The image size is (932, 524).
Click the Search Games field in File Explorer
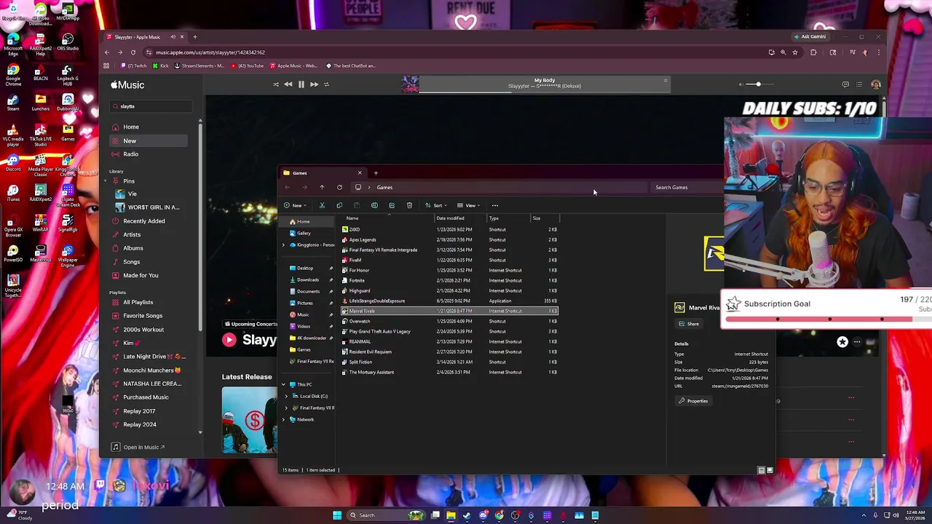tap(686, 188)
